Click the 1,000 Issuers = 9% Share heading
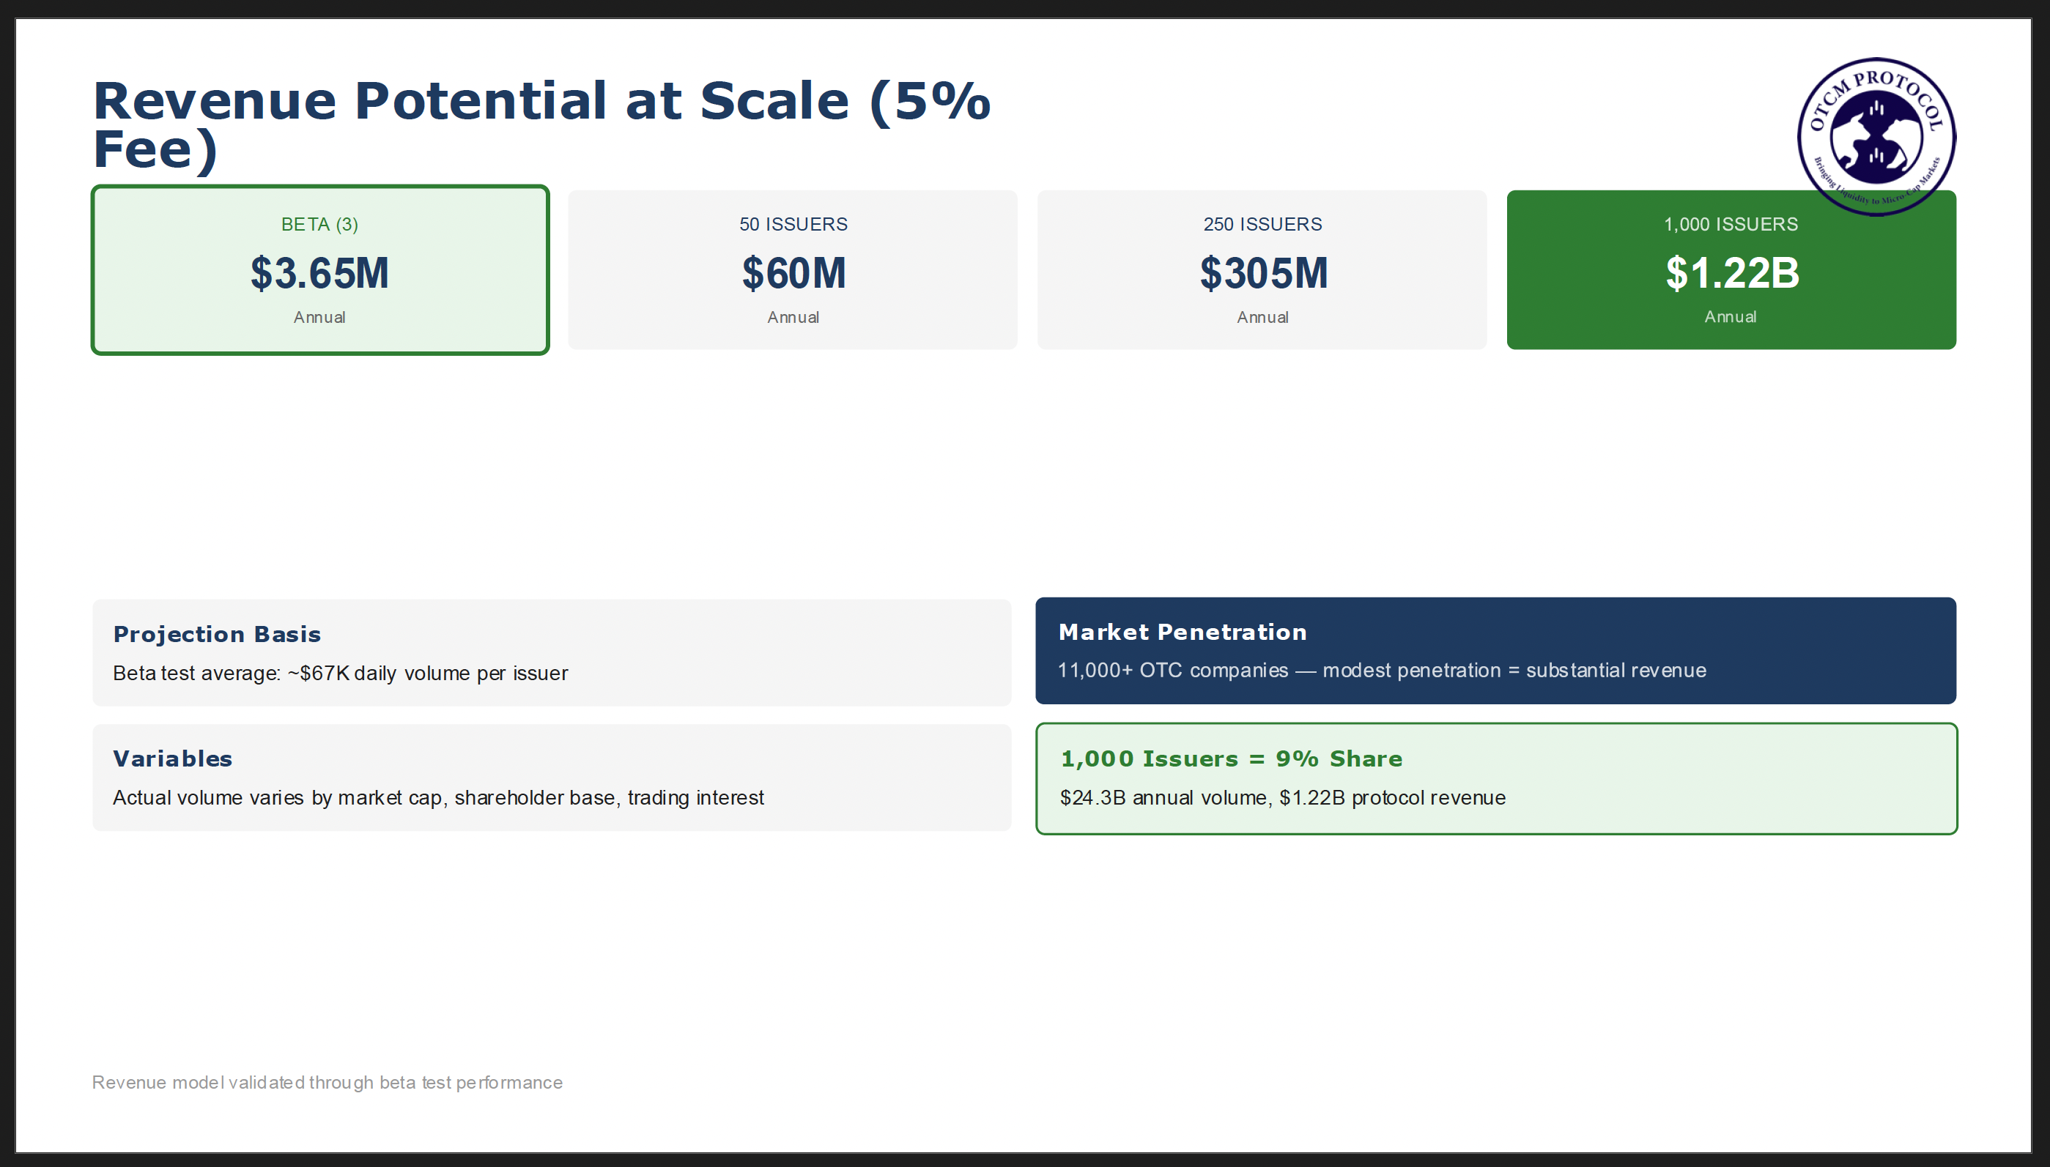Screen dimensions: 2050x1167 pos(1231,758)
